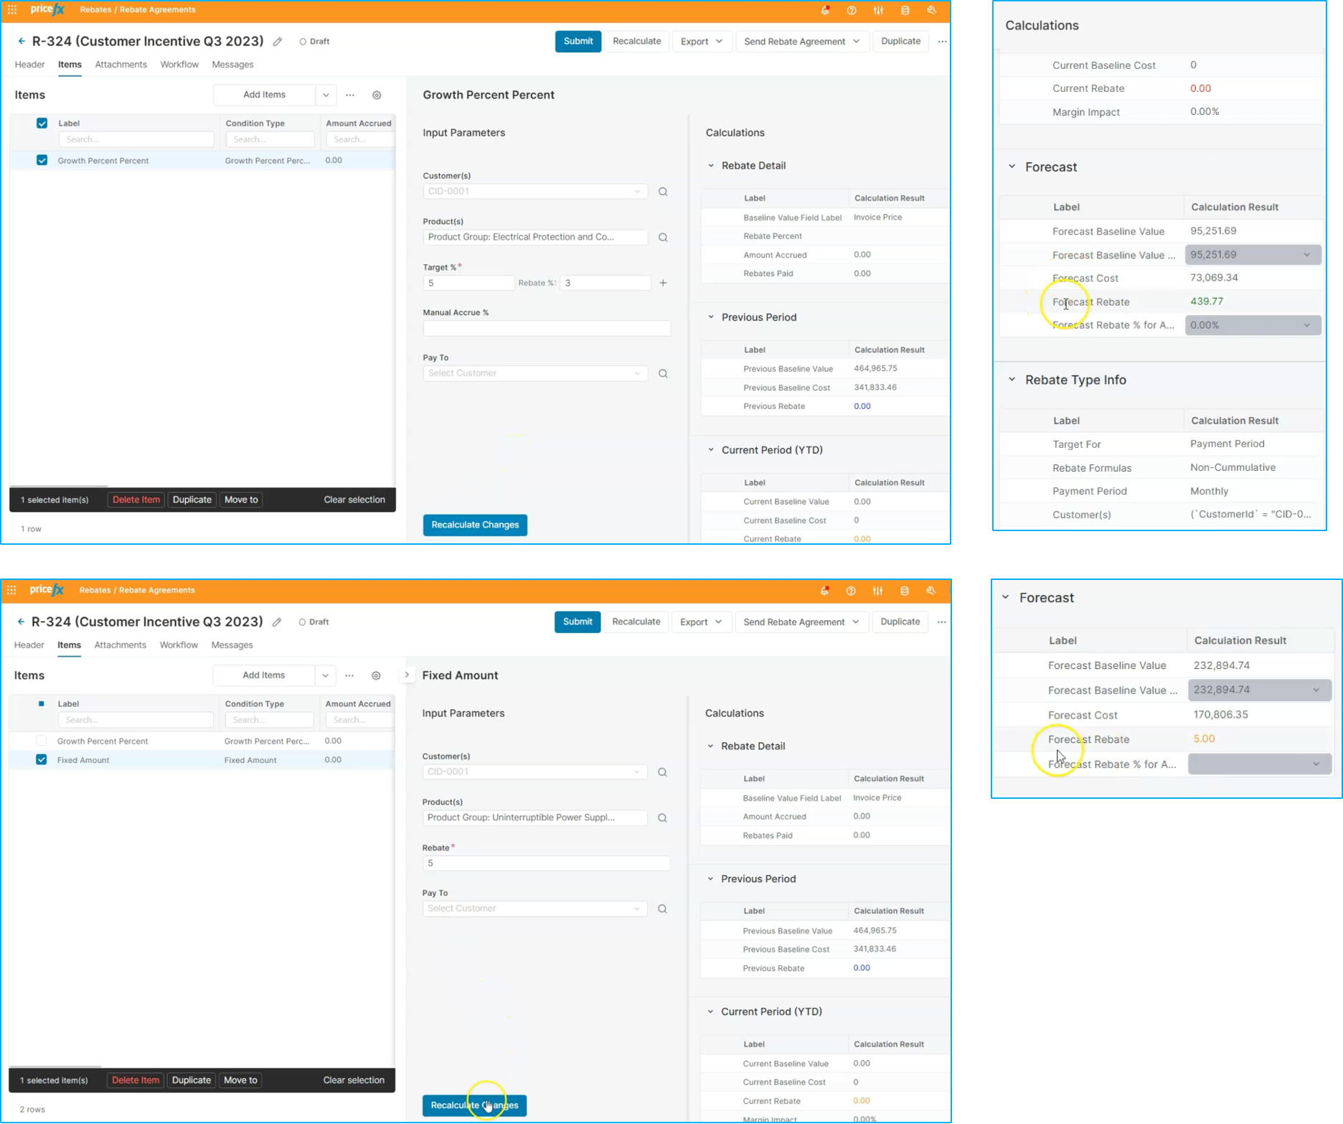The width and height of the screenshot is (1343, 1124).
Task: Click Recalculate button in upper window toolbar
Action: 637,42
